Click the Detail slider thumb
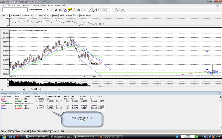Viewport: 222px width, 139px height. [x=47, y=89]
